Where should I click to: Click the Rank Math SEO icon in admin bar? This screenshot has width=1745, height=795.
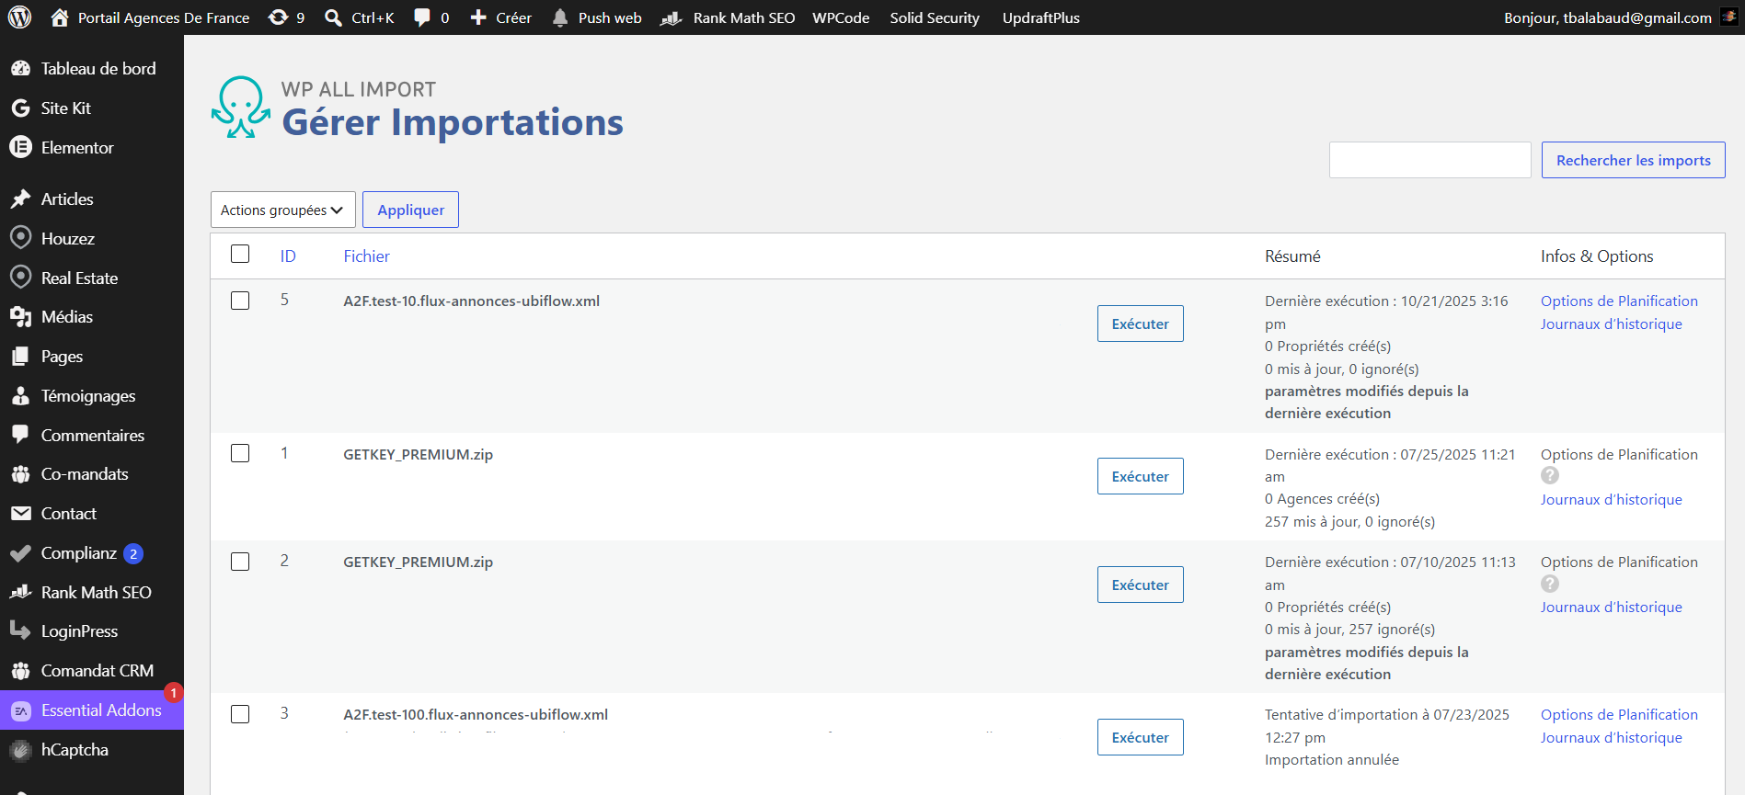pyautogui.click(x=672, y=17)
